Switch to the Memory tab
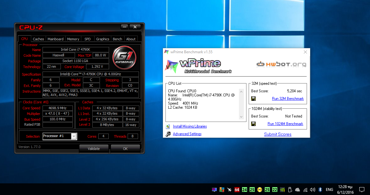370x195 pixels. pyautogui.click(x=73, y=39)
